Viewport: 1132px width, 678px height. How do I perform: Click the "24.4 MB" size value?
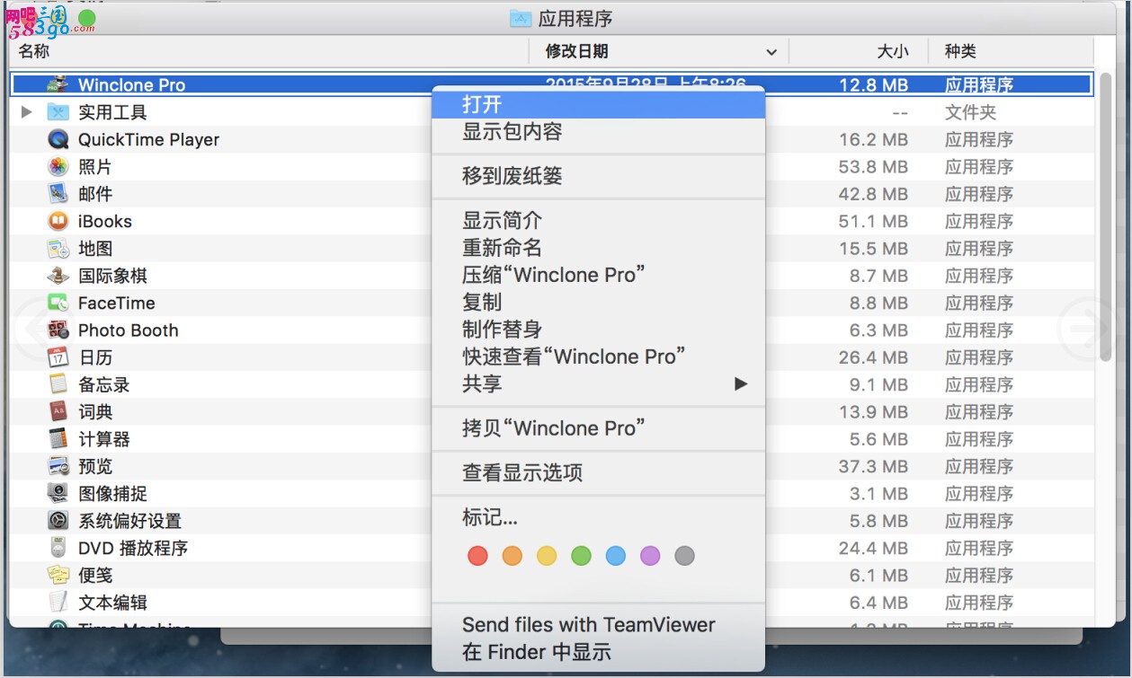click(x=873, y=548)
